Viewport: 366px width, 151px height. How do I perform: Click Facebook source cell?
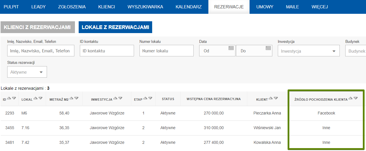click(326, 113)
